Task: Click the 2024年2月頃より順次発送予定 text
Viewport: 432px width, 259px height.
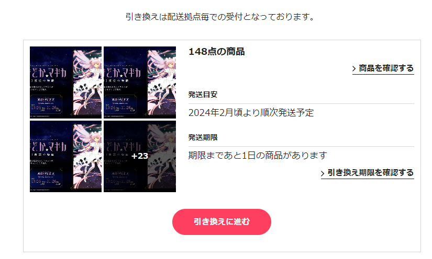Action: [x=251, y=113]
